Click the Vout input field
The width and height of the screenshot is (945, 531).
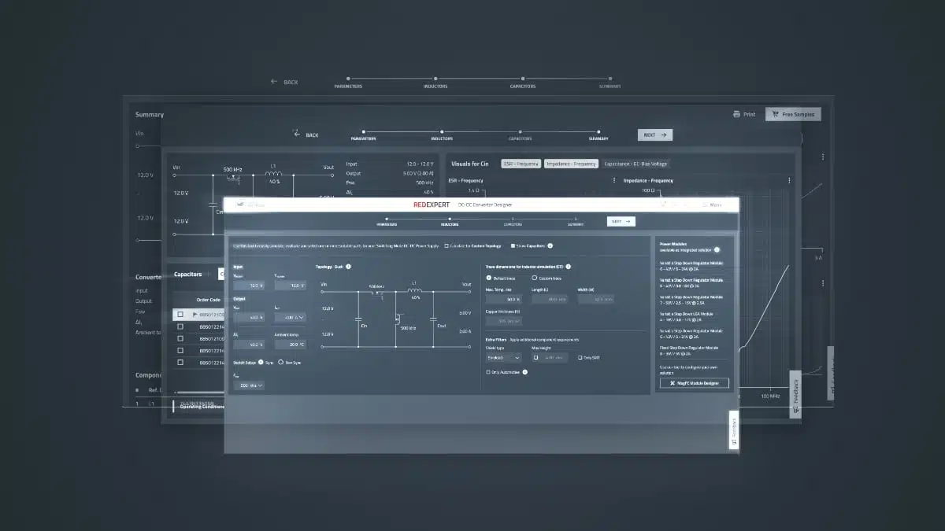(x=249, y=317)
